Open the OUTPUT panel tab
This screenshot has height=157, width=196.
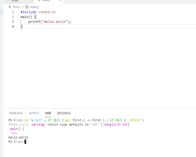[34, 113]
